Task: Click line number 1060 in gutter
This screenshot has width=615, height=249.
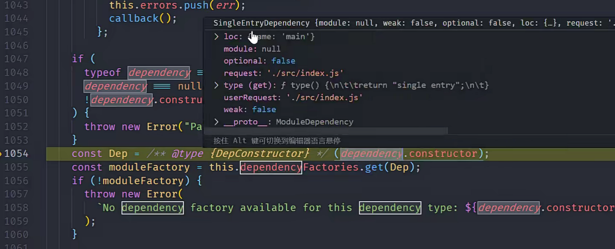Action: point(16,235)
